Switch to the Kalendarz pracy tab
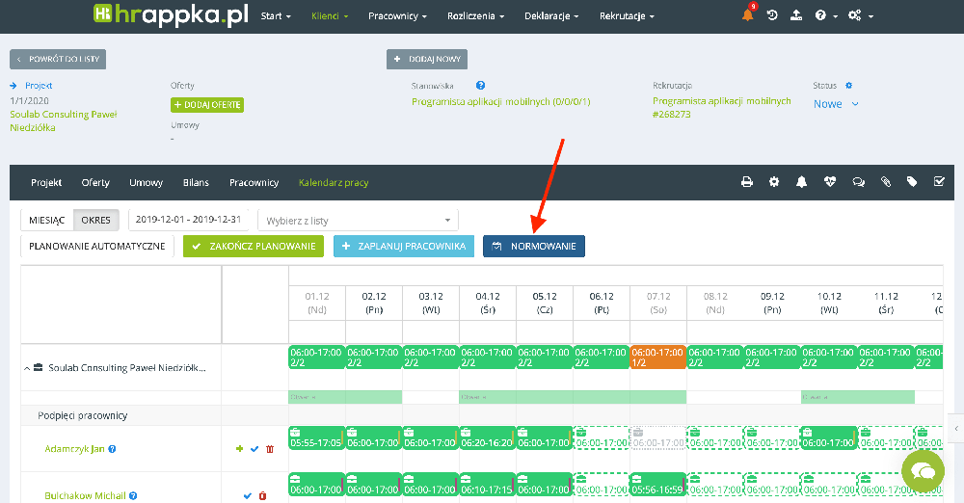This screenshot has width=964, height=503. tap(334, 183)
